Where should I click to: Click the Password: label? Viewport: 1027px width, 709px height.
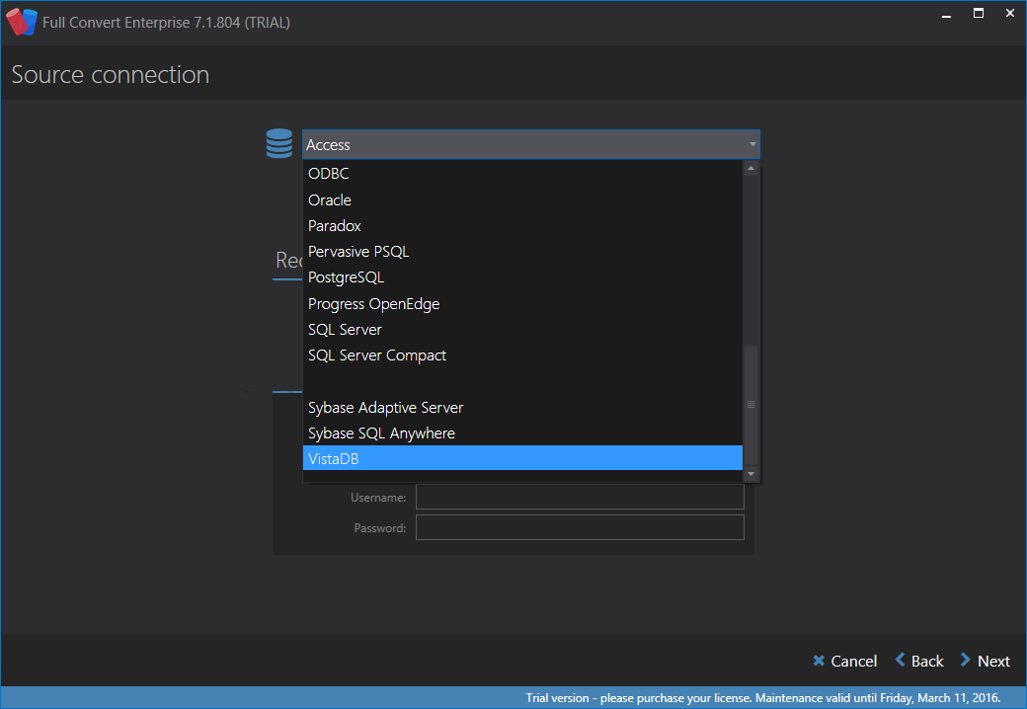[380, 528]
